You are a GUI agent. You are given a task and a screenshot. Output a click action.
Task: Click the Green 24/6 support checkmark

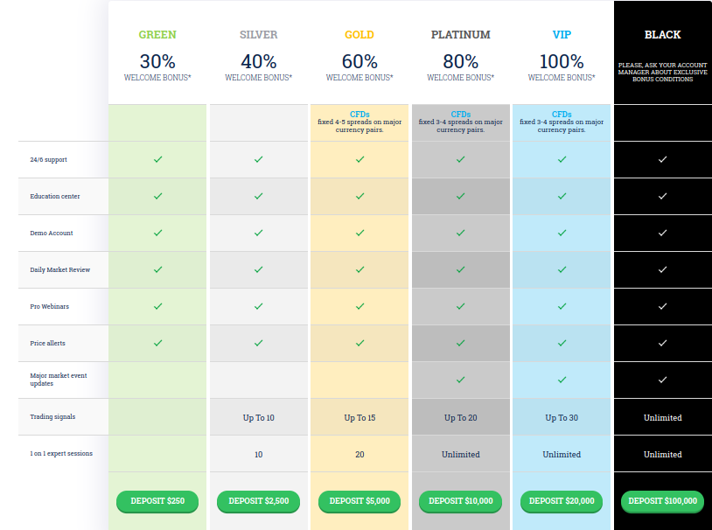157,159
